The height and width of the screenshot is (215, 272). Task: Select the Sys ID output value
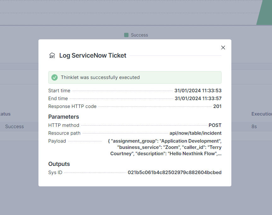pyautogui.click(x=174, y=173)
